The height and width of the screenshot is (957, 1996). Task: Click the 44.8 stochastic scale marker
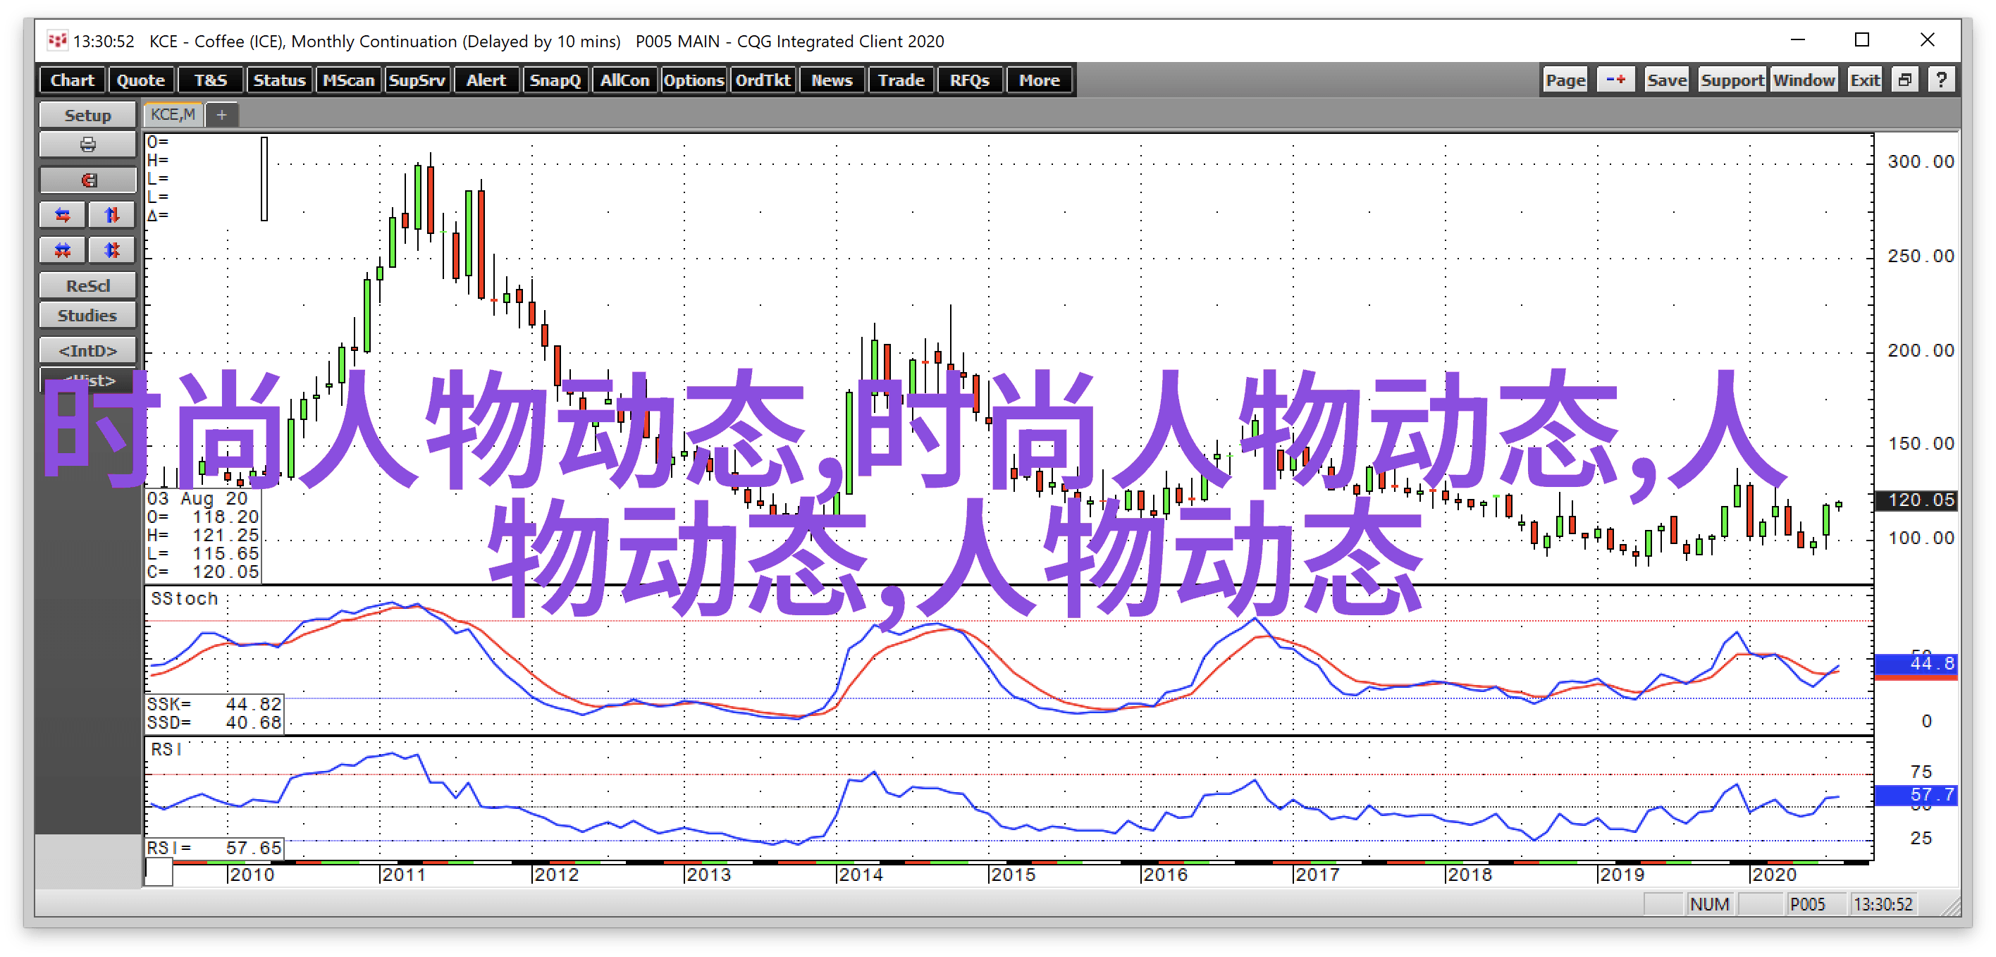click(1917, 663)
